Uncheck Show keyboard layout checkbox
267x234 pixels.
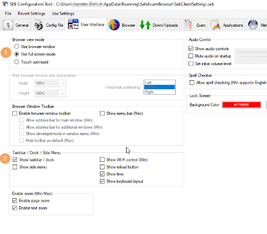tap(102, 181)
